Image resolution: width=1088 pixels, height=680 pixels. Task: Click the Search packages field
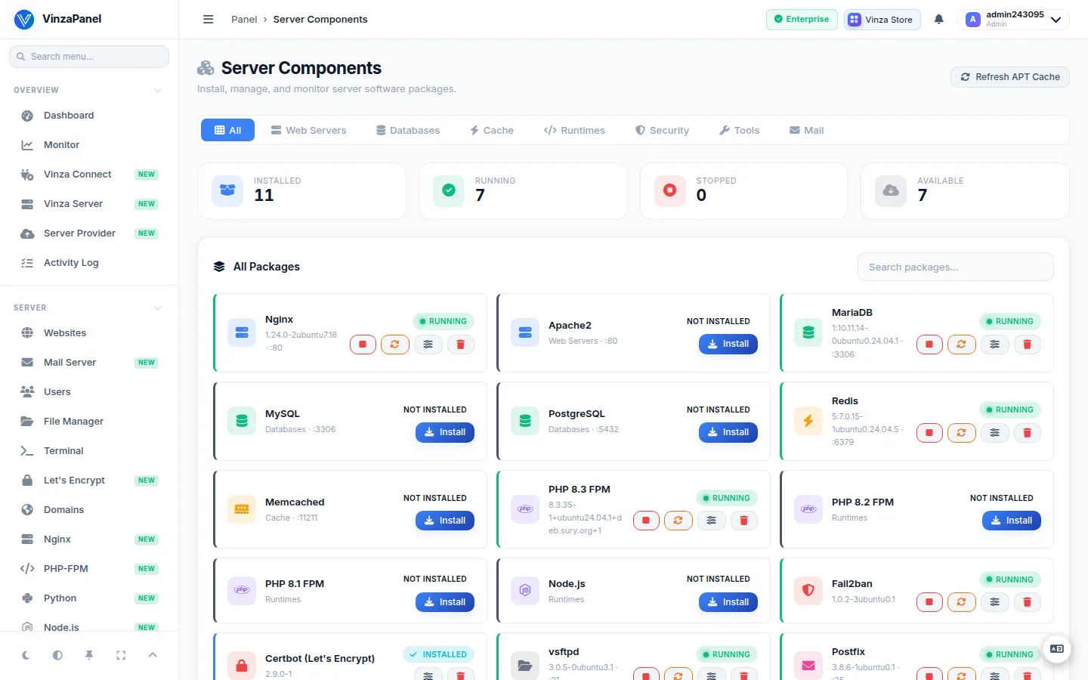955,267
